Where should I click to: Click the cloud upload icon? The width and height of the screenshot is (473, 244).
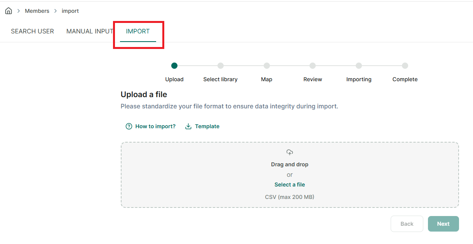pos(290,152)
